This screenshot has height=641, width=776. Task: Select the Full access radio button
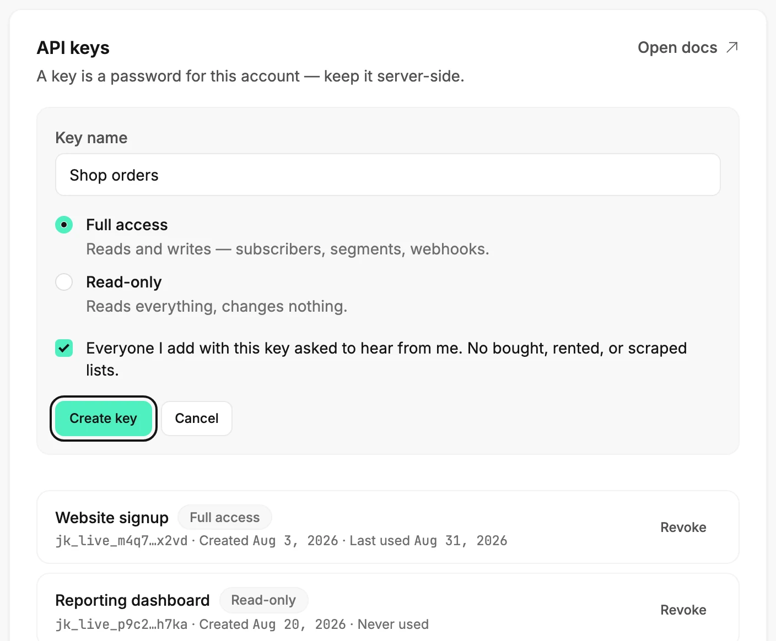click(x=64, y=225)
